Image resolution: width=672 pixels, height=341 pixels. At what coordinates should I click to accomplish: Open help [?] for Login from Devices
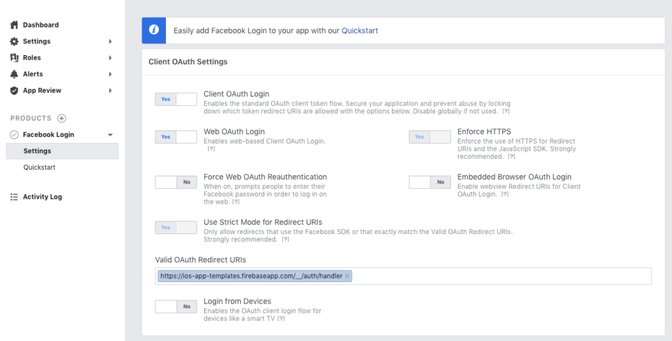(281, 319)
